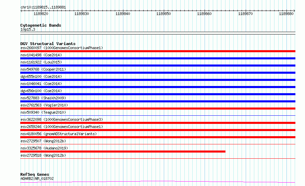
Task: Click the blue bar under nsv527883
Action: pyautogui.click(x=158, y=101)
